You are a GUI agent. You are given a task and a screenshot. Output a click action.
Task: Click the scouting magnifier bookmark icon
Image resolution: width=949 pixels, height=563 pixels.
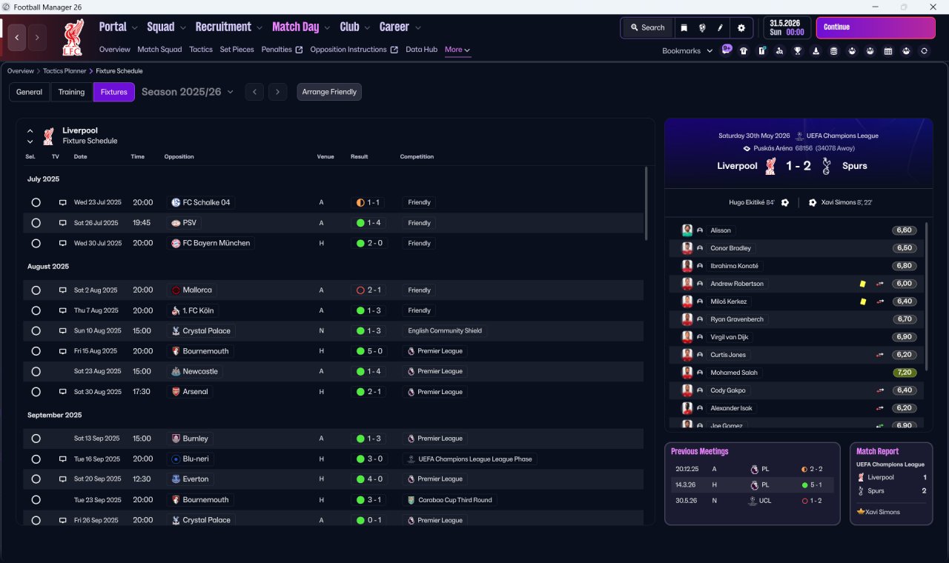(779, 51)
